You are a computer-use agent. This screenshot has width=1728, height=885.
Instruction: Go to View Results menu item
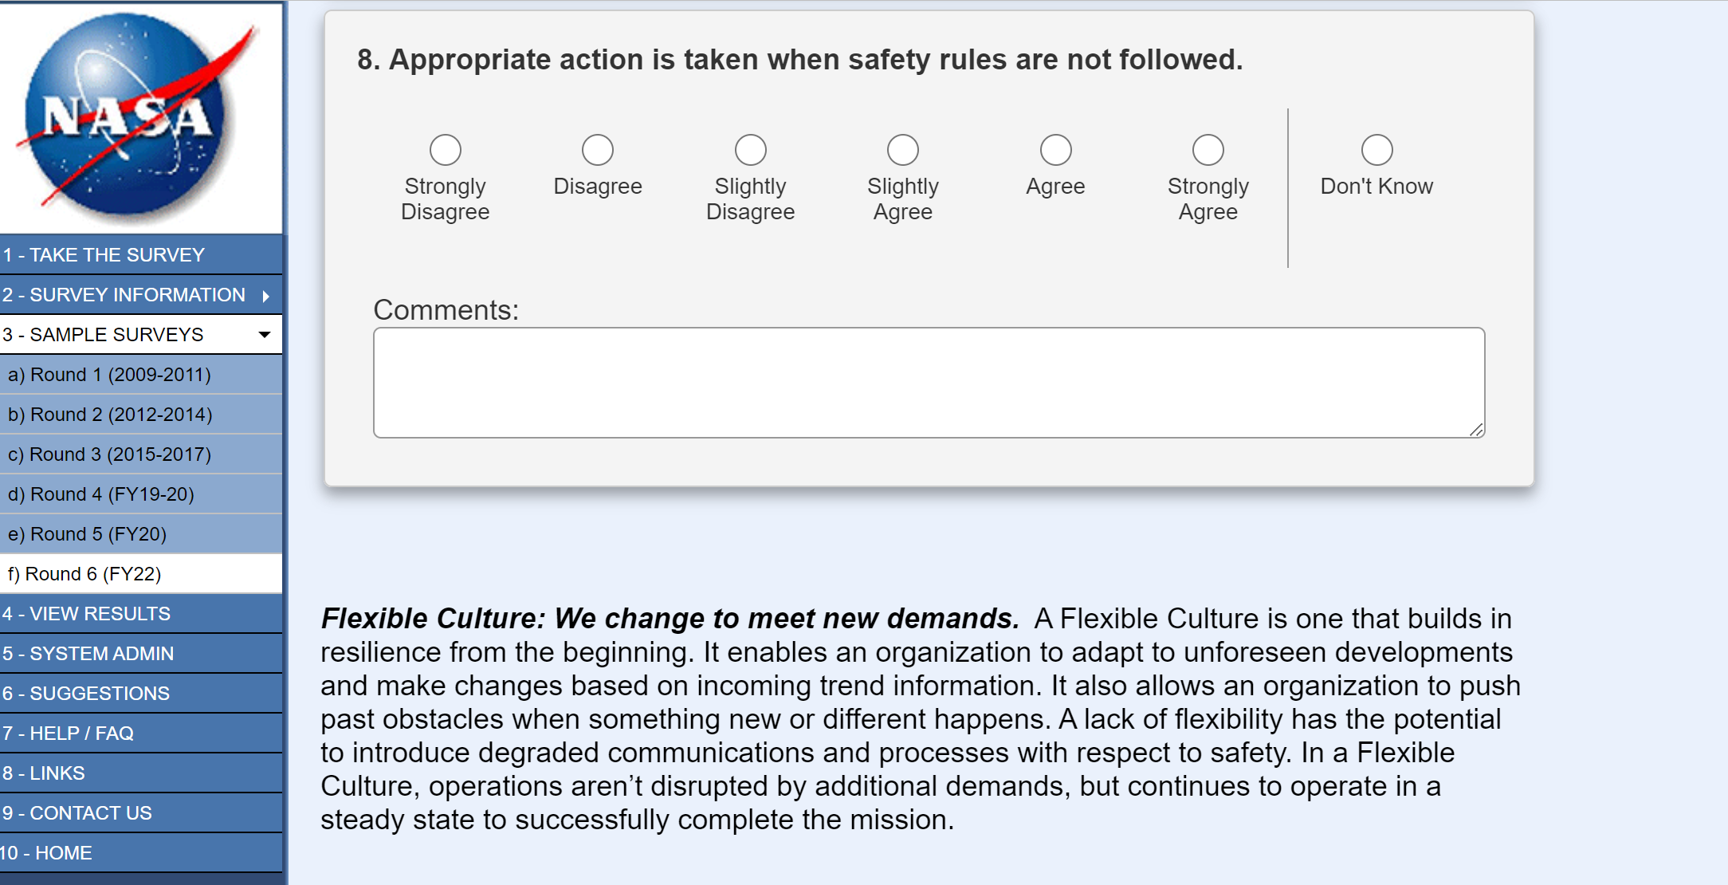86,614
